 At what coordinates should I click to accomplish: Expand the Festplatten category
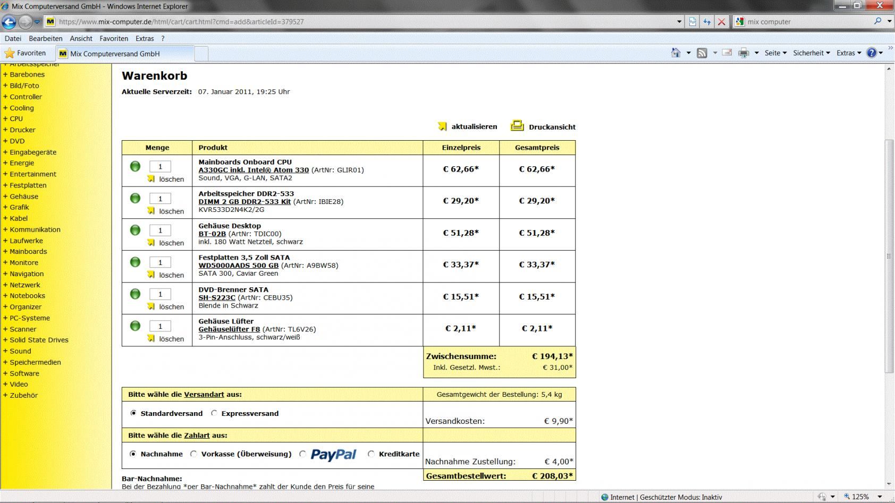tap(25, 185)
